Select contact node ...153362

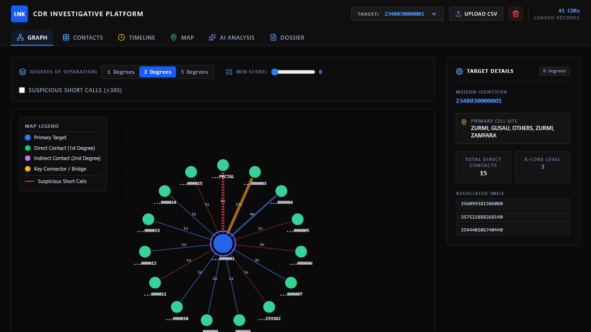pos(269,307)
